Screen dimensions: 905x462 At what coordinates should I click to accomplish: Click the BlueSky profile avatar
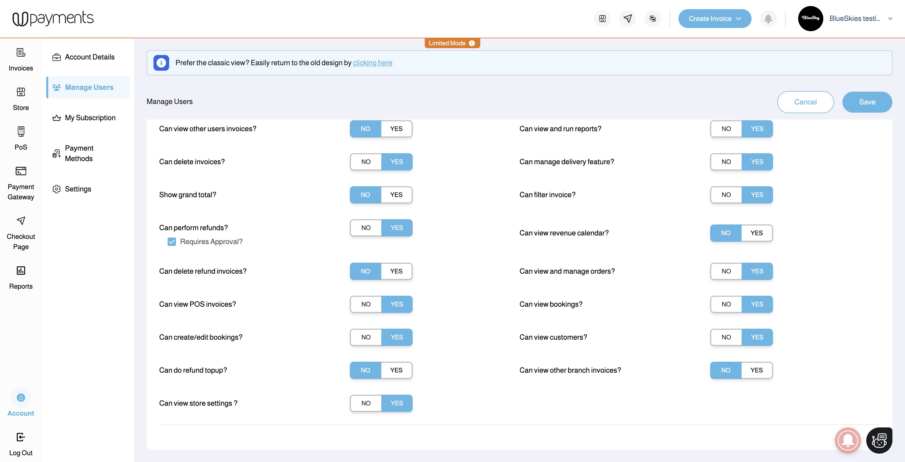pyautogui.click(x=810, y=19)
